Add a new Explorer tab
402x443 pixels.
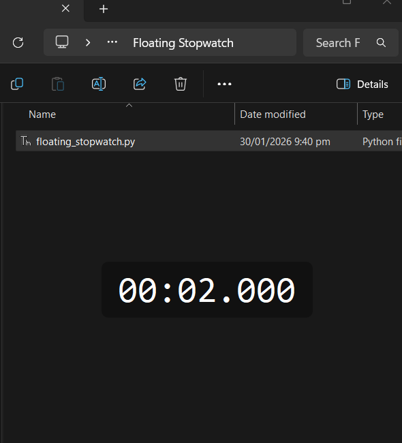tap(104, 9)
